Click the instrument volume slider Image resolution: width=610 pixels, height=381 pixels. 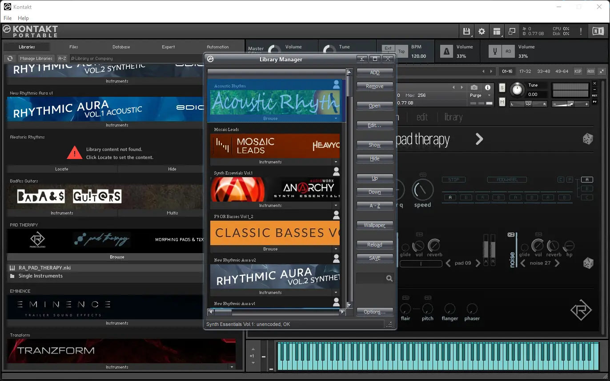571,103
